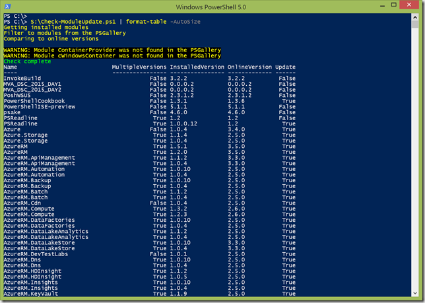Click the 'PoshWSUS' module name
Image resolution: width=425 pixels, height=303 pixels.
point(17,96)
